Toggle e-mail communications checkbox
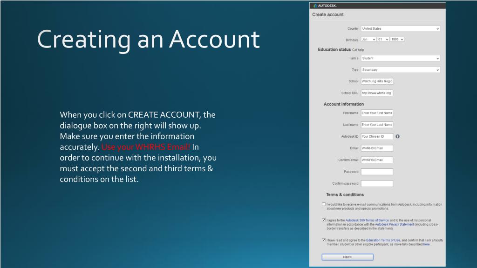 [324, 204]
